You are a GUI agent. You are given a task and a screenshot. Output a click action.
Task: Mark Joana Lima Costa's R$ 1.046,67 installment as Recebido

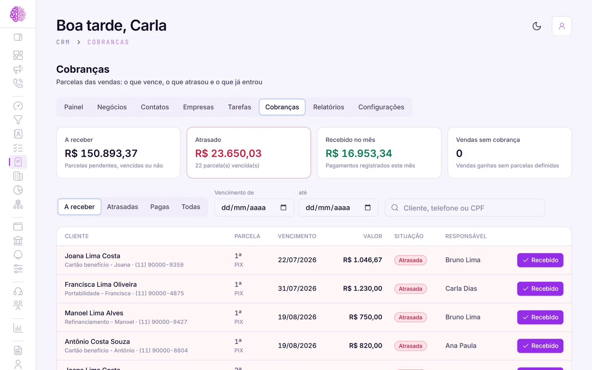(x=540, y=260)
